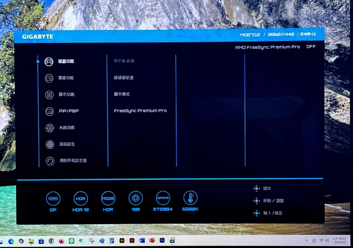Click the DP input source icon

53,198
